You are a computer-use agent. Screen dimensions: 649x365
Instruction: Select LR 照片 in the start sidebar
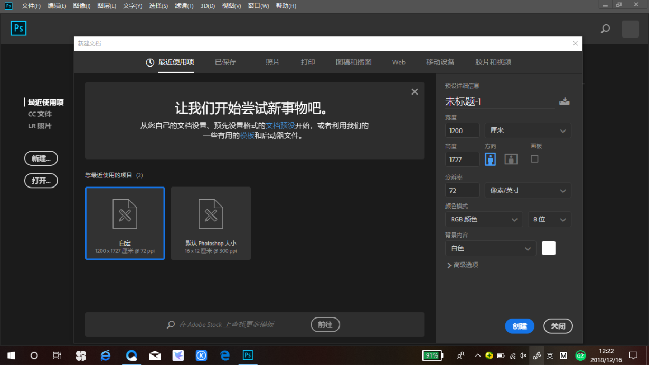click(40, 126)
